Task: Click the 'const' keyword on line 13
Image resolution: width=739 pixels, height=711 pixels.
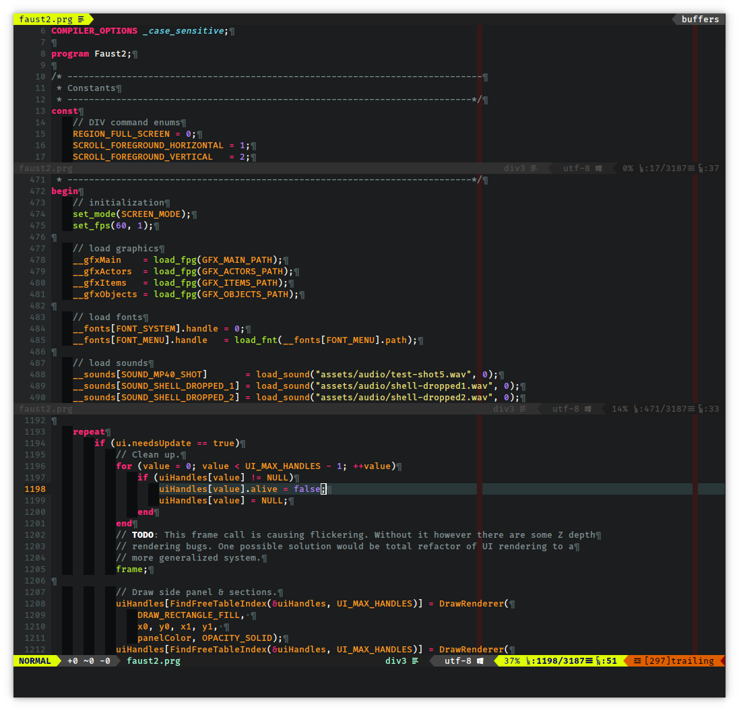Action: pyautogui.click(x=65, y=111)
